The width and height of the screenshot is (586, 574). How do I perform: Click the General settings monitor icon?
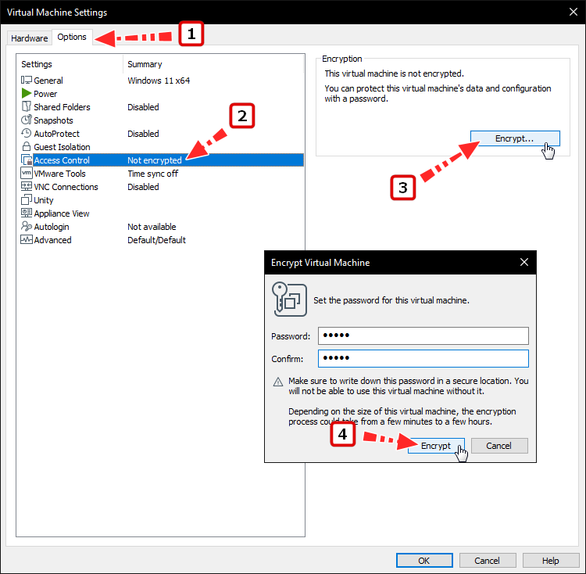pyautogui.click(x=26, y=80)
